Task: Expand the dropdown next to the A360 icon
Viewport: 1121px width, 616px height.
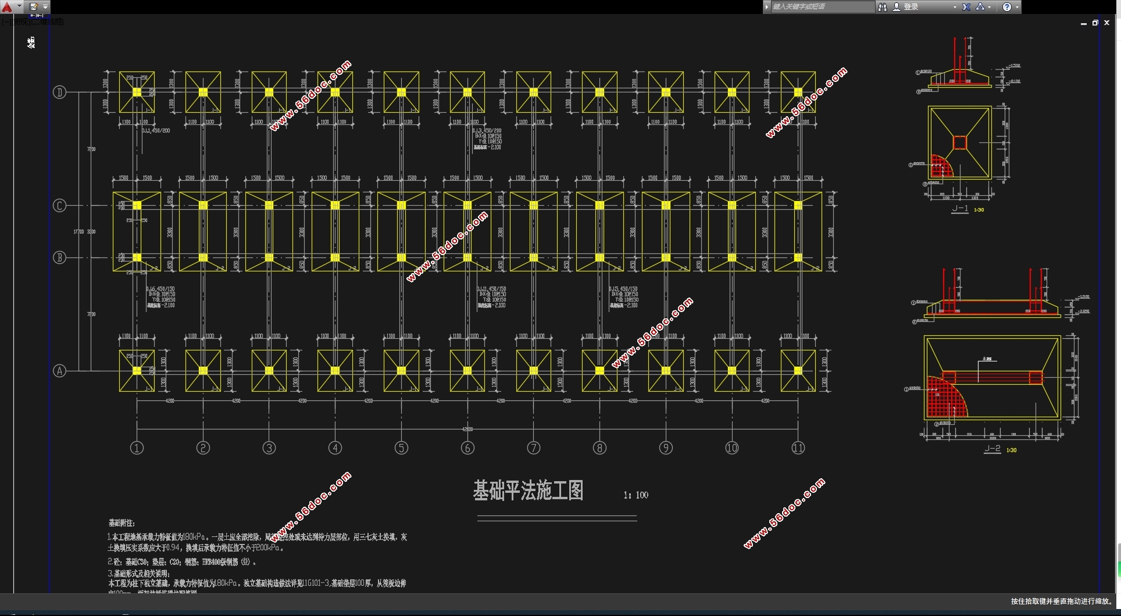Action: pos(989,7)
